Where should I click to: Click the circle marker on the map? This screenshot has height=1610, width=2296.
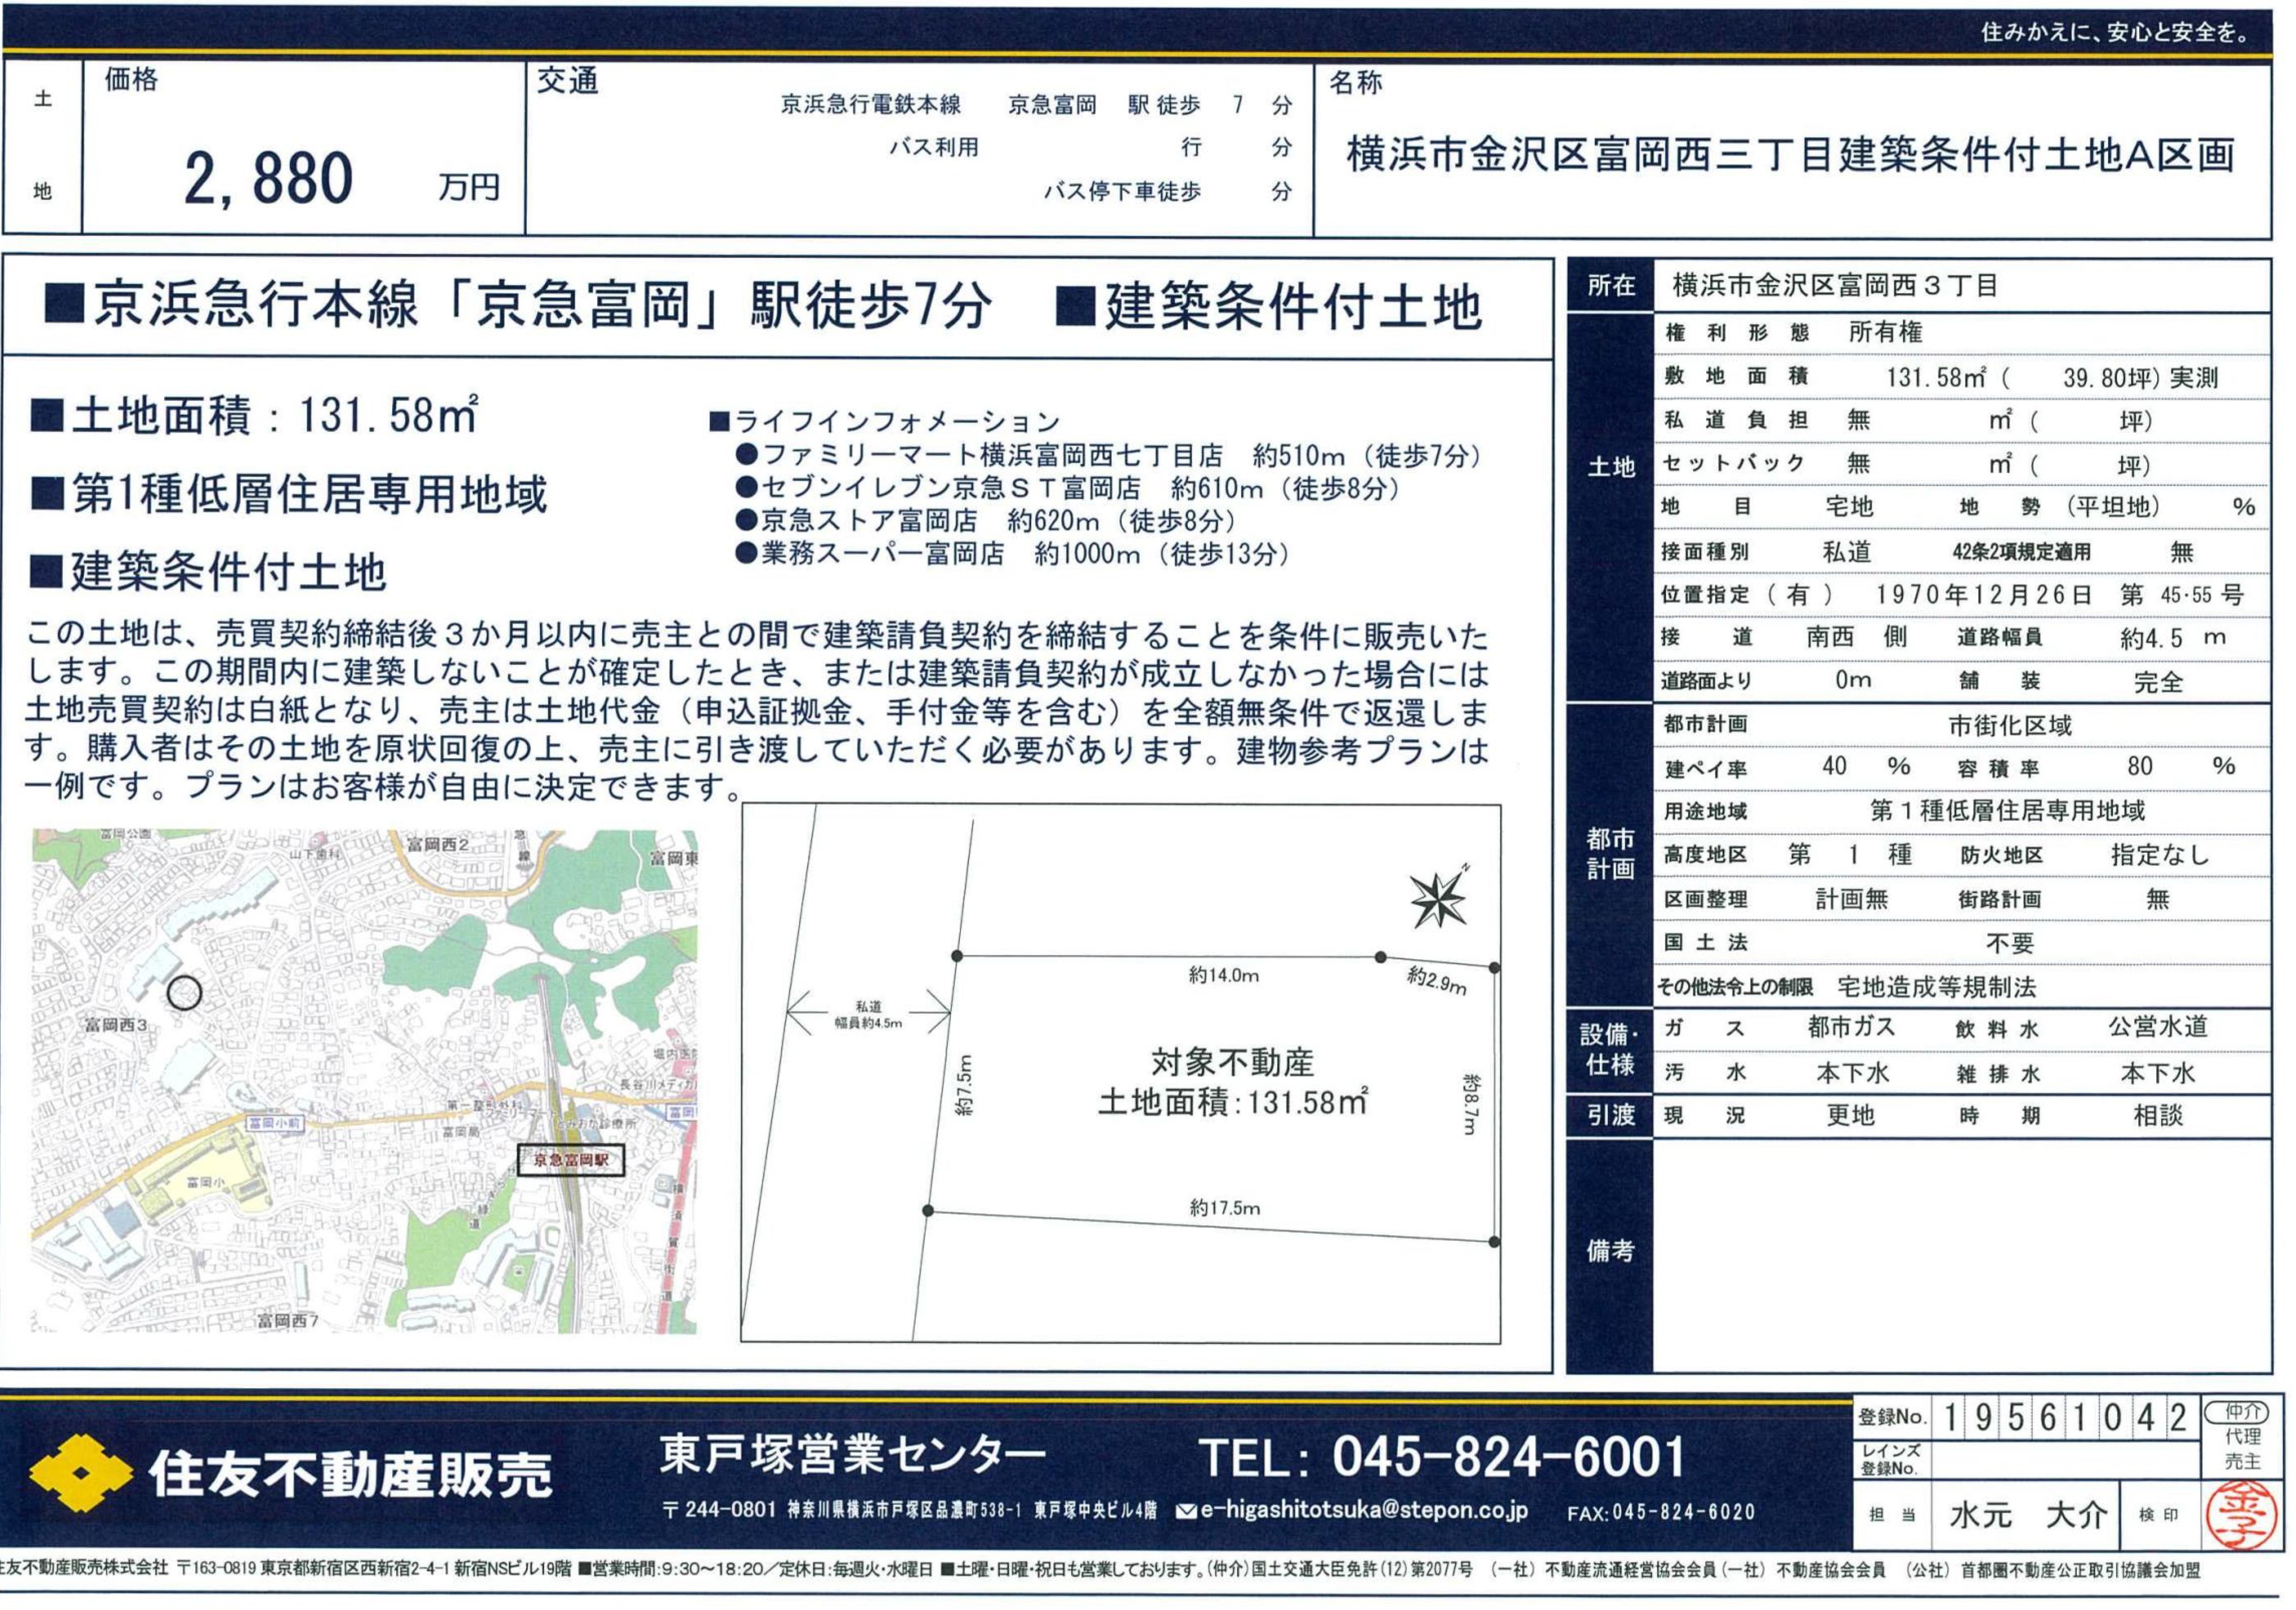coord(184,993)
